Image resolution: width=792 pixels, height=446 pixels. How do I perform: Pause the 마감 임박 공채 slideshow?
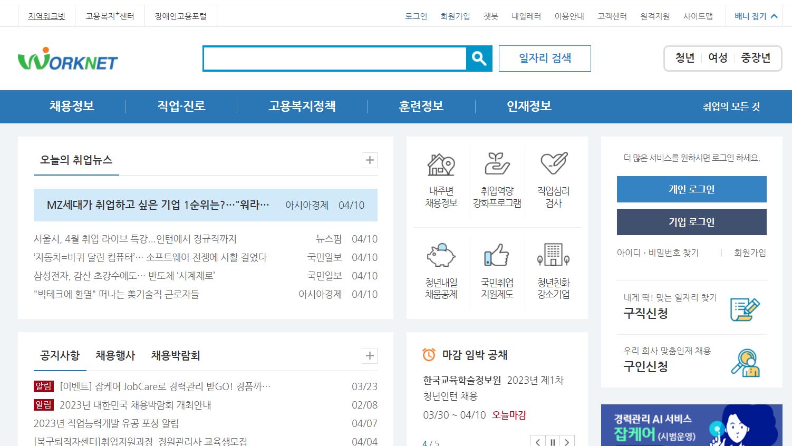coord(552,442)
